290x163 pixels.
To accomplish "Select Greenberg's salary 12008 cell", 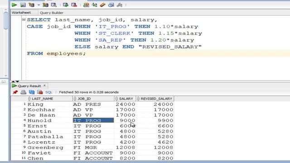I will point(126,148).
